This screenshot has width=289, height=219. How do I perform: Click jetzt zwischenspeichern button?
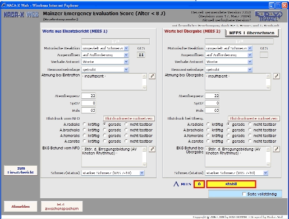pos(62,207)
